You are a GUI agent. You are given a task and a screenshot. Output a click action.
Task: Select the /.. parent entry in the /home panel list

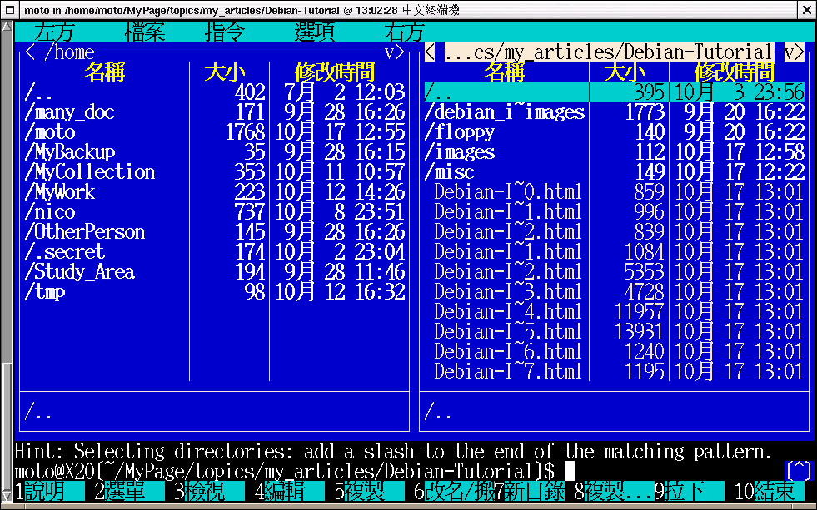(215, 92)
